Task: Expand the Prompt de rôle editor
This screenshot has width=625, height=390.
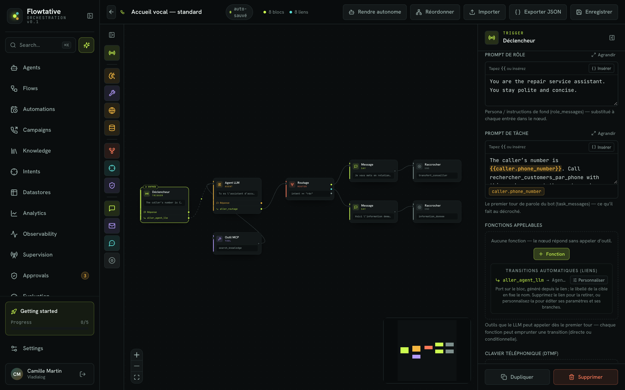Action: [x=603, y=55]
